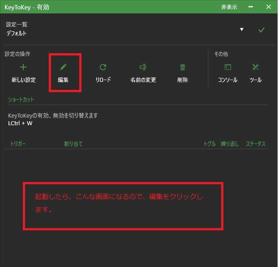Click the 設定の操作 section label
The height and width of the screenshot is (267, 278).
pyautogui.click(x=17, y=54)
